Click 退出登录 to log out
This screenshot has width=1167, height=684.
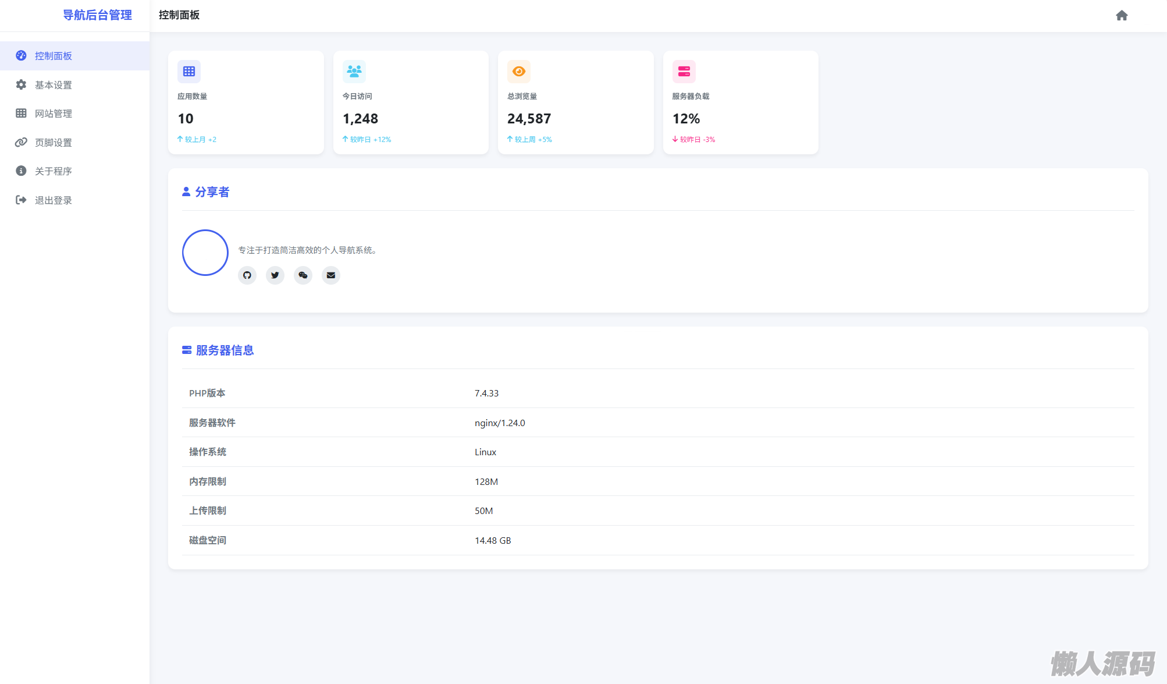coord(54,200)
